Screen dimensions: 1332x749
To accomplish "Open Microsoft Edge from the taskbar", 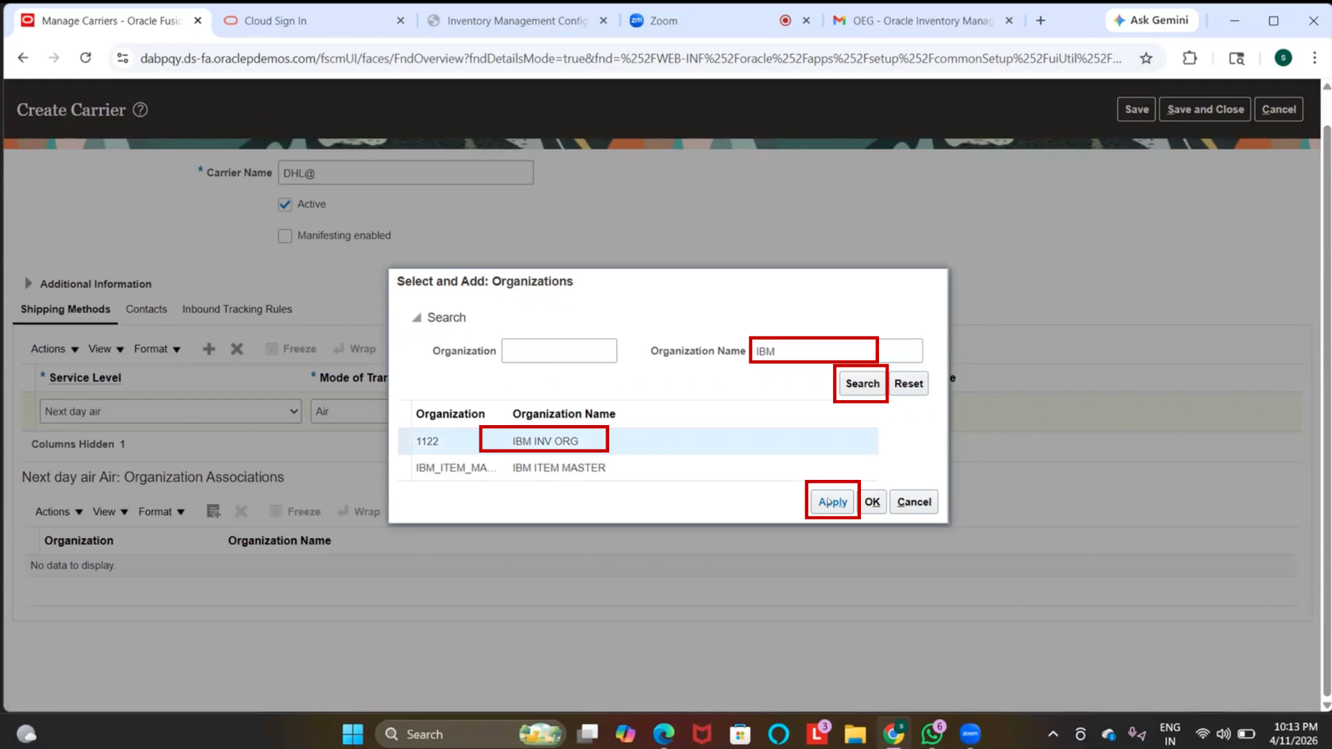I will [663, 734].
